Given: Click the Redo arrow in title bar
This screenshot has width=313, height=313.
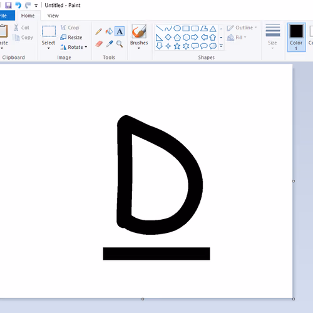Looking at the screenshot, I should pos(28,5).
